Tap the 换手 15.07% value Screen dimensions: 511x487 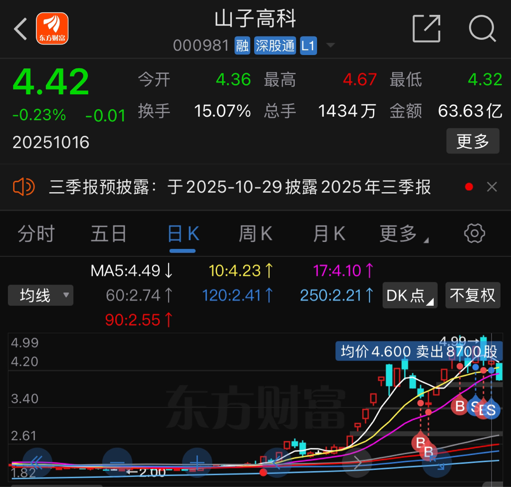(x=222, y=111)
